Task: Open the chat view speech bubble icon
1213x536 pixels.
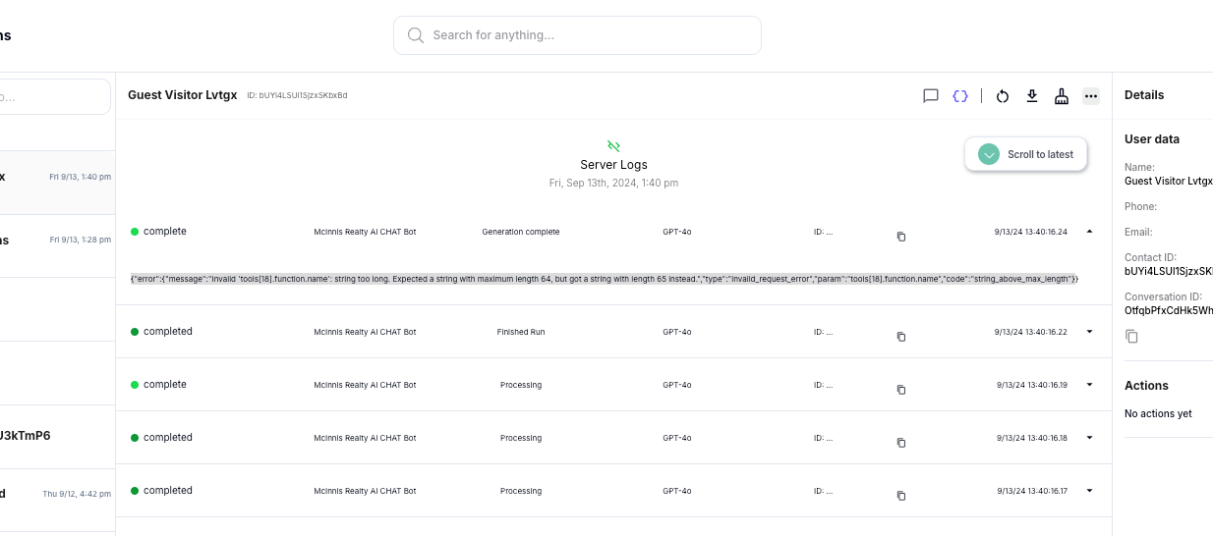Action: pyautogui.click(x=930, y=96)
